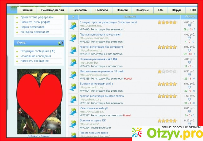Expand arrow under 8.00 руб. for drevomoe.ru task

(x=189, y=51)
